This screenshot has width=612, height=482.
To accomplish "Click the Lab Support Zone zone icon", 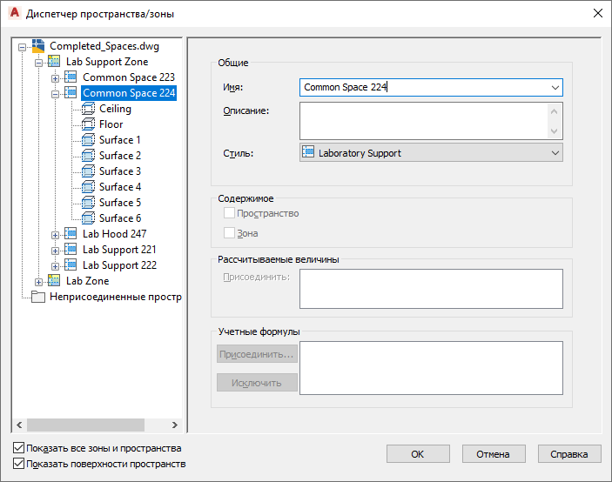I will [x=54, y=61].
